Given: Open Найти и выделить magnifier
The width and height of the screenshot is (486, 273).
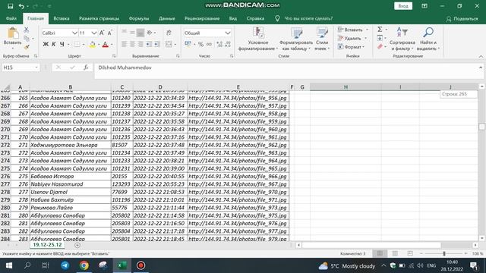Looking at the screenshot, I should 428,39.
